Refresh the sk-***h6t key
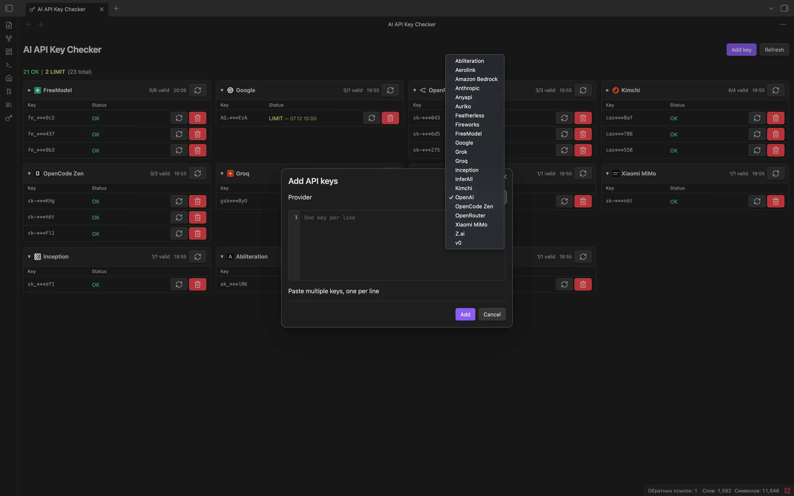Viewport: 794px width, 496px height. [x=179, y=217]
